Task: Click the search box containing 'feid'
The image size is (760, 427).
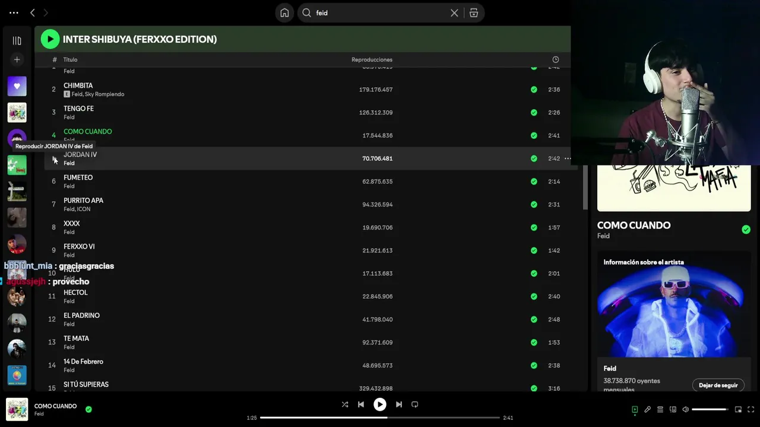Action: [x=380, y=13]
